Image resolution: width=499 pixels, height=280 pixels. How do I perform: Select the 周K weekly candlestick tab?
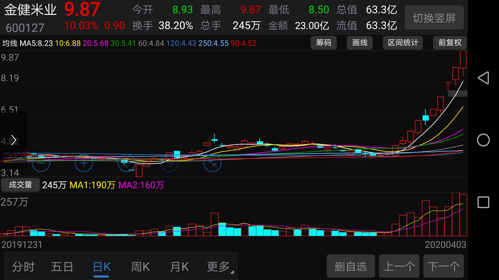coord(140,267)
